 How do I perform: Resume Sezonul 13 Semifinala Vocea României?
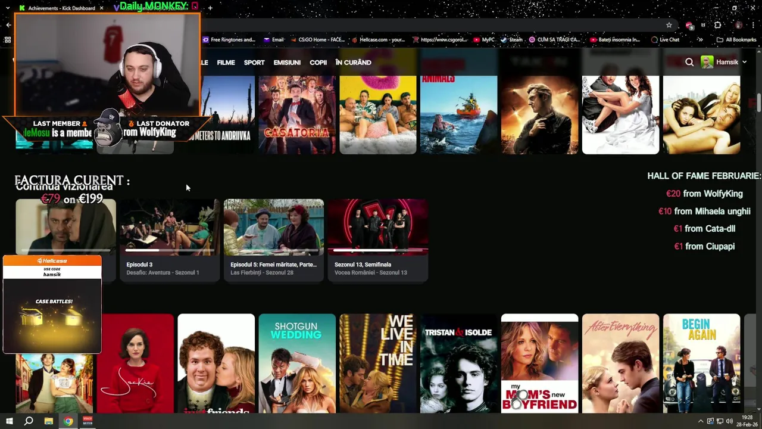[x=377, y=239]
